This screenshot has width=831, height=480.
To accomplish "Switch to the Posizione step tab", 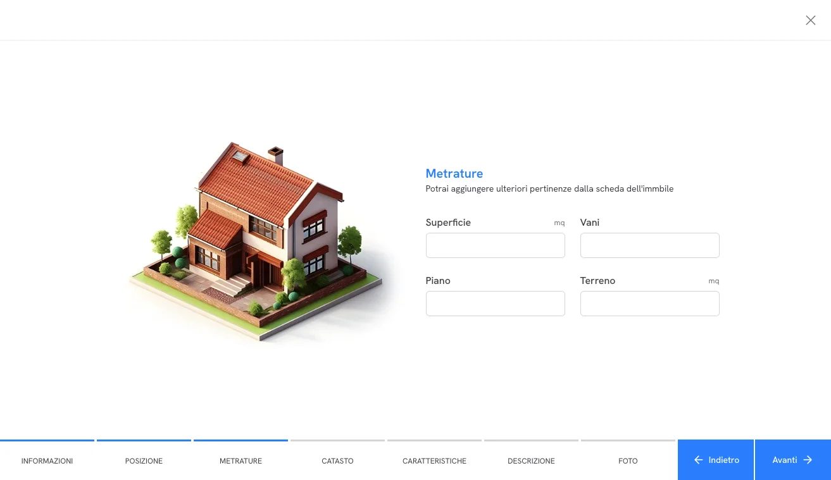I will [x=144, y=461].
